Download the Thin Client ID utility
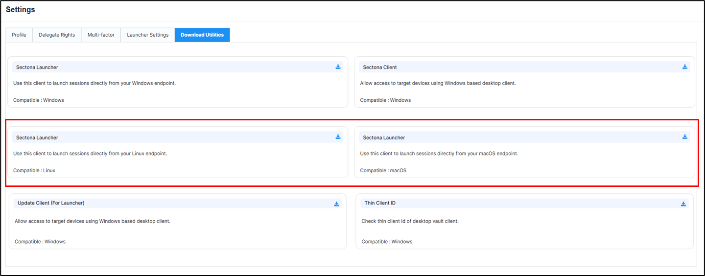The width and height of the screenshot is (705, 276). coord(683,204)
